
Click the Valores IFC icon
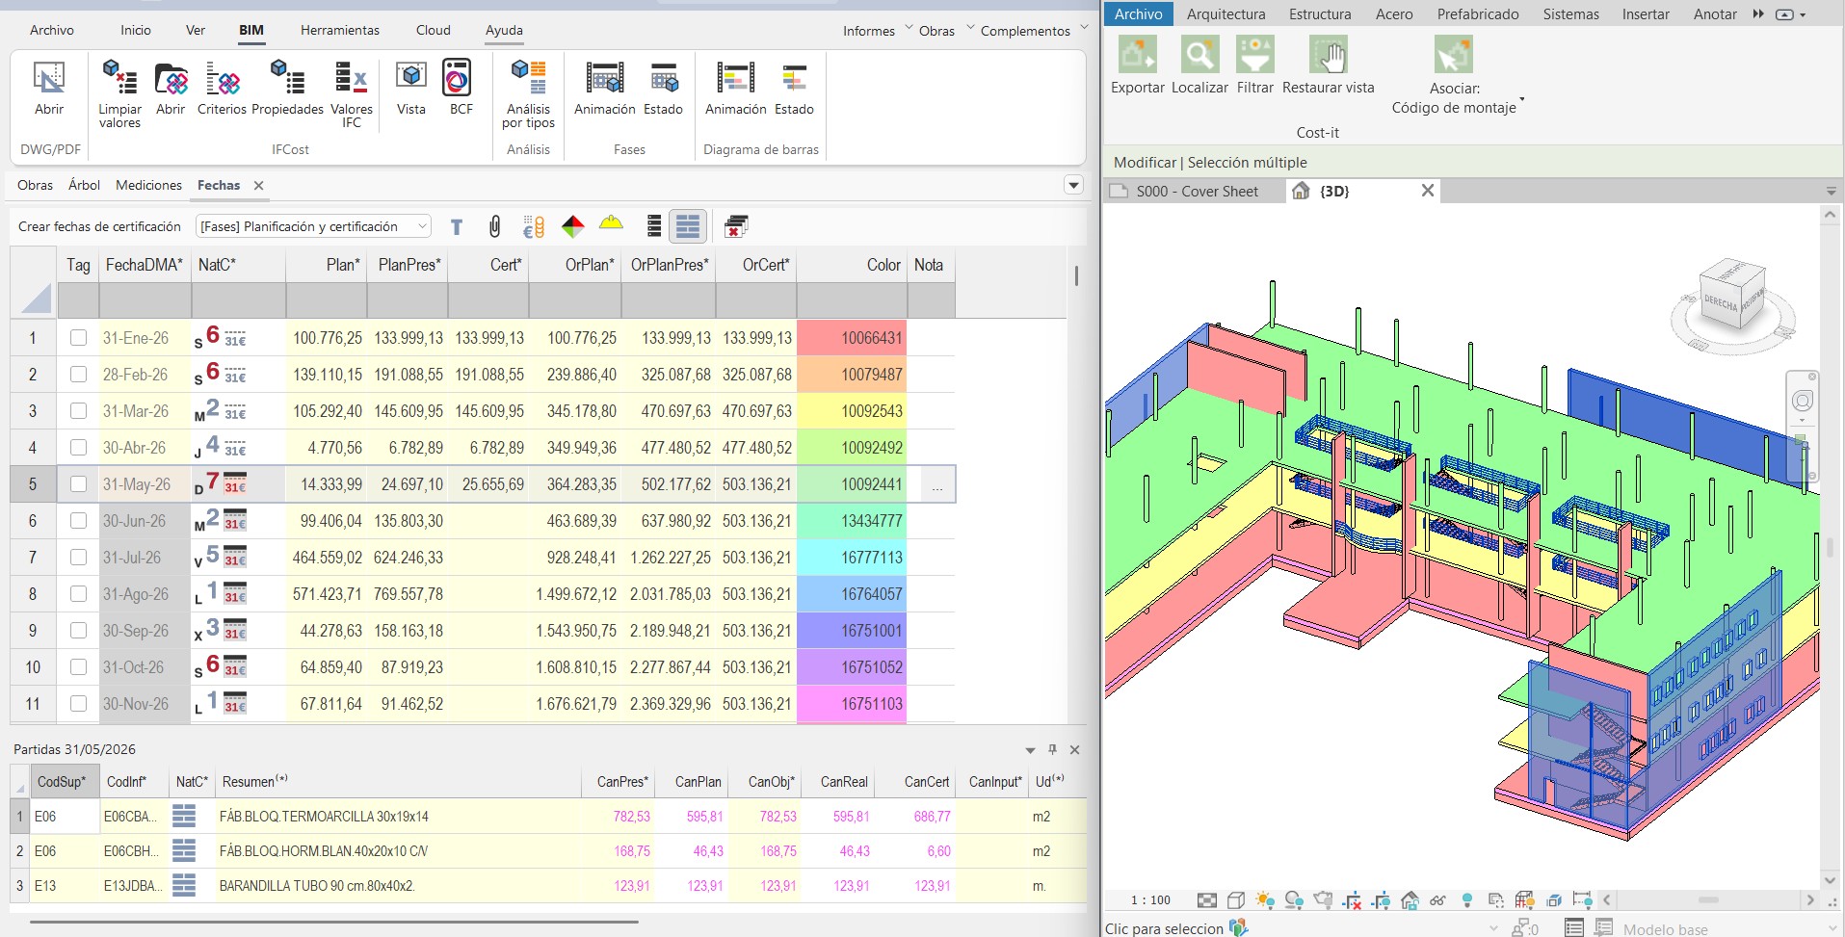(351, 78)
